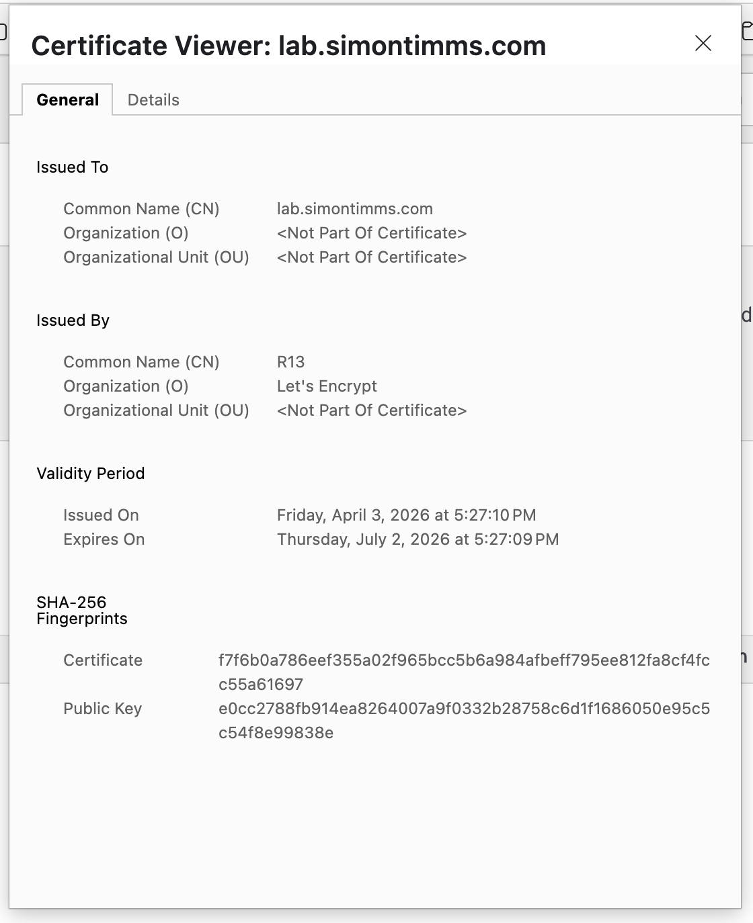Select the lab.simontimms.com Common Name value
Screen dimensions: 753x923
click(355, 209)
